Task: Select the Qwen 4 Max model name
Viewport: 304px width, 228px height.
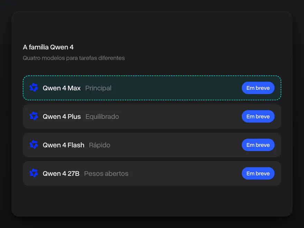Action: [x=61, y=88]
